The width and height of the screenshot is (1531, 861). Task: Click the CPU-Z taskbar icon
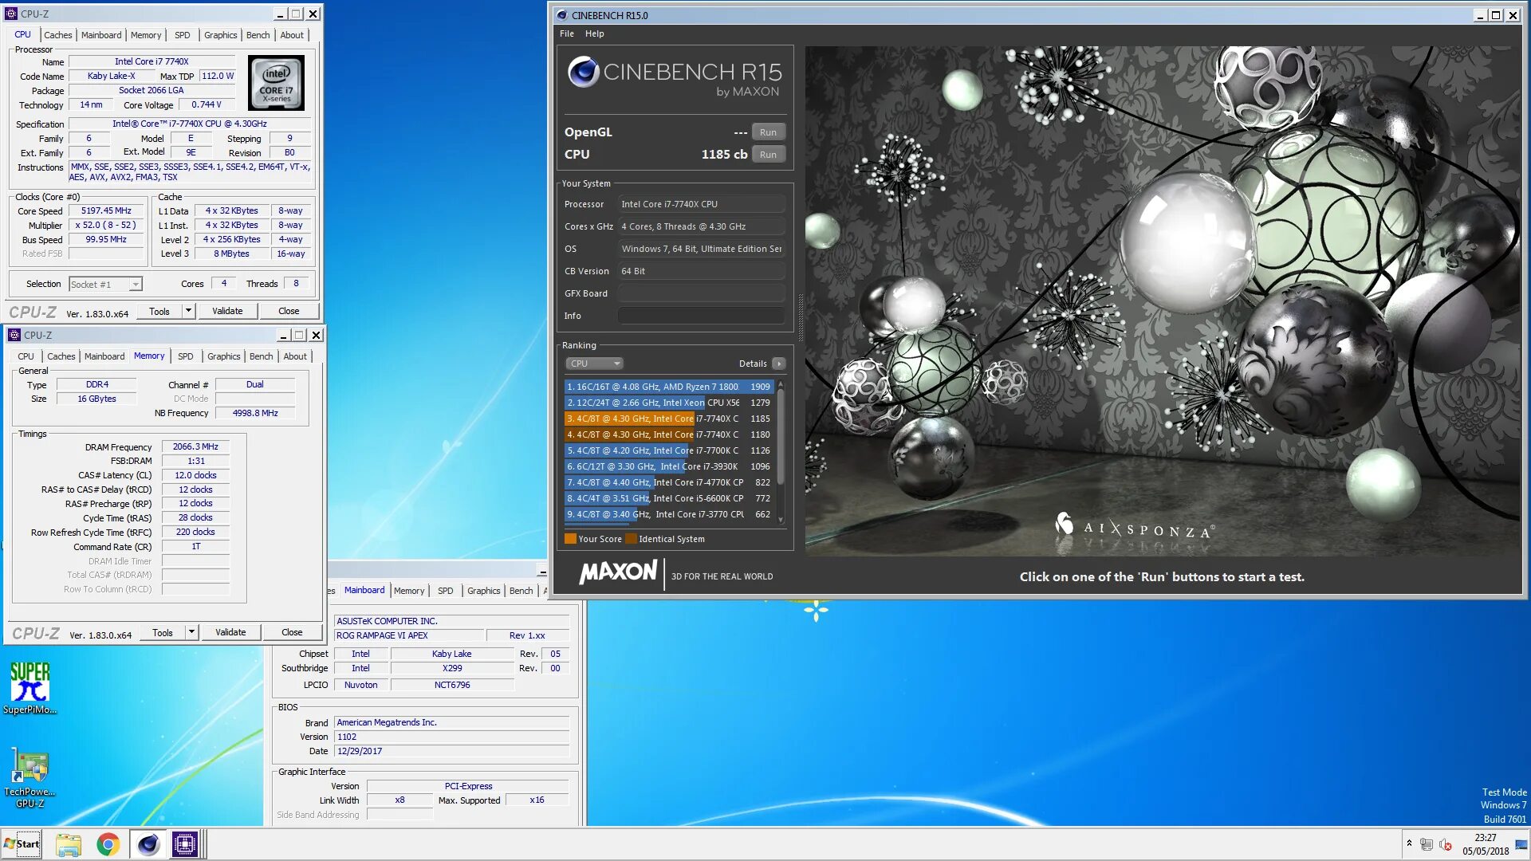pyautogui.click(x=184, y=843)
